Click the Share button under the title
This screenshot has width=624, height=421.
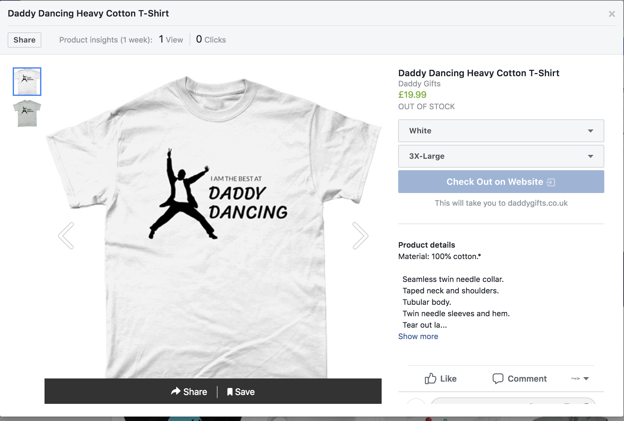point(24,40)
